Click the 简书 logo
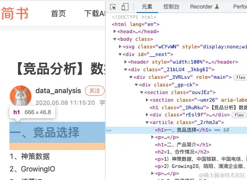Viewport: 247px width, 180px height. tap(15, 13)
